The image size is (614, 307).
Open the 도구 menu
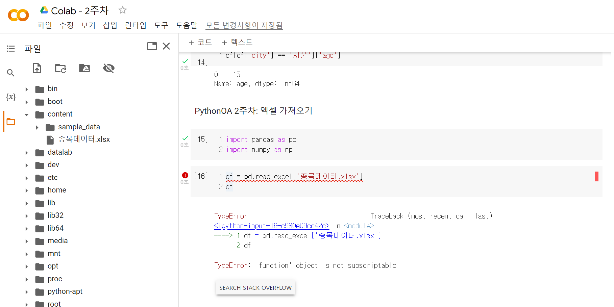point(161,25)
